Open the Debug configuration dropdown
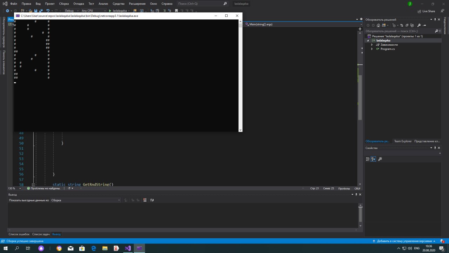The image size is (449, 253). (72, 11)
